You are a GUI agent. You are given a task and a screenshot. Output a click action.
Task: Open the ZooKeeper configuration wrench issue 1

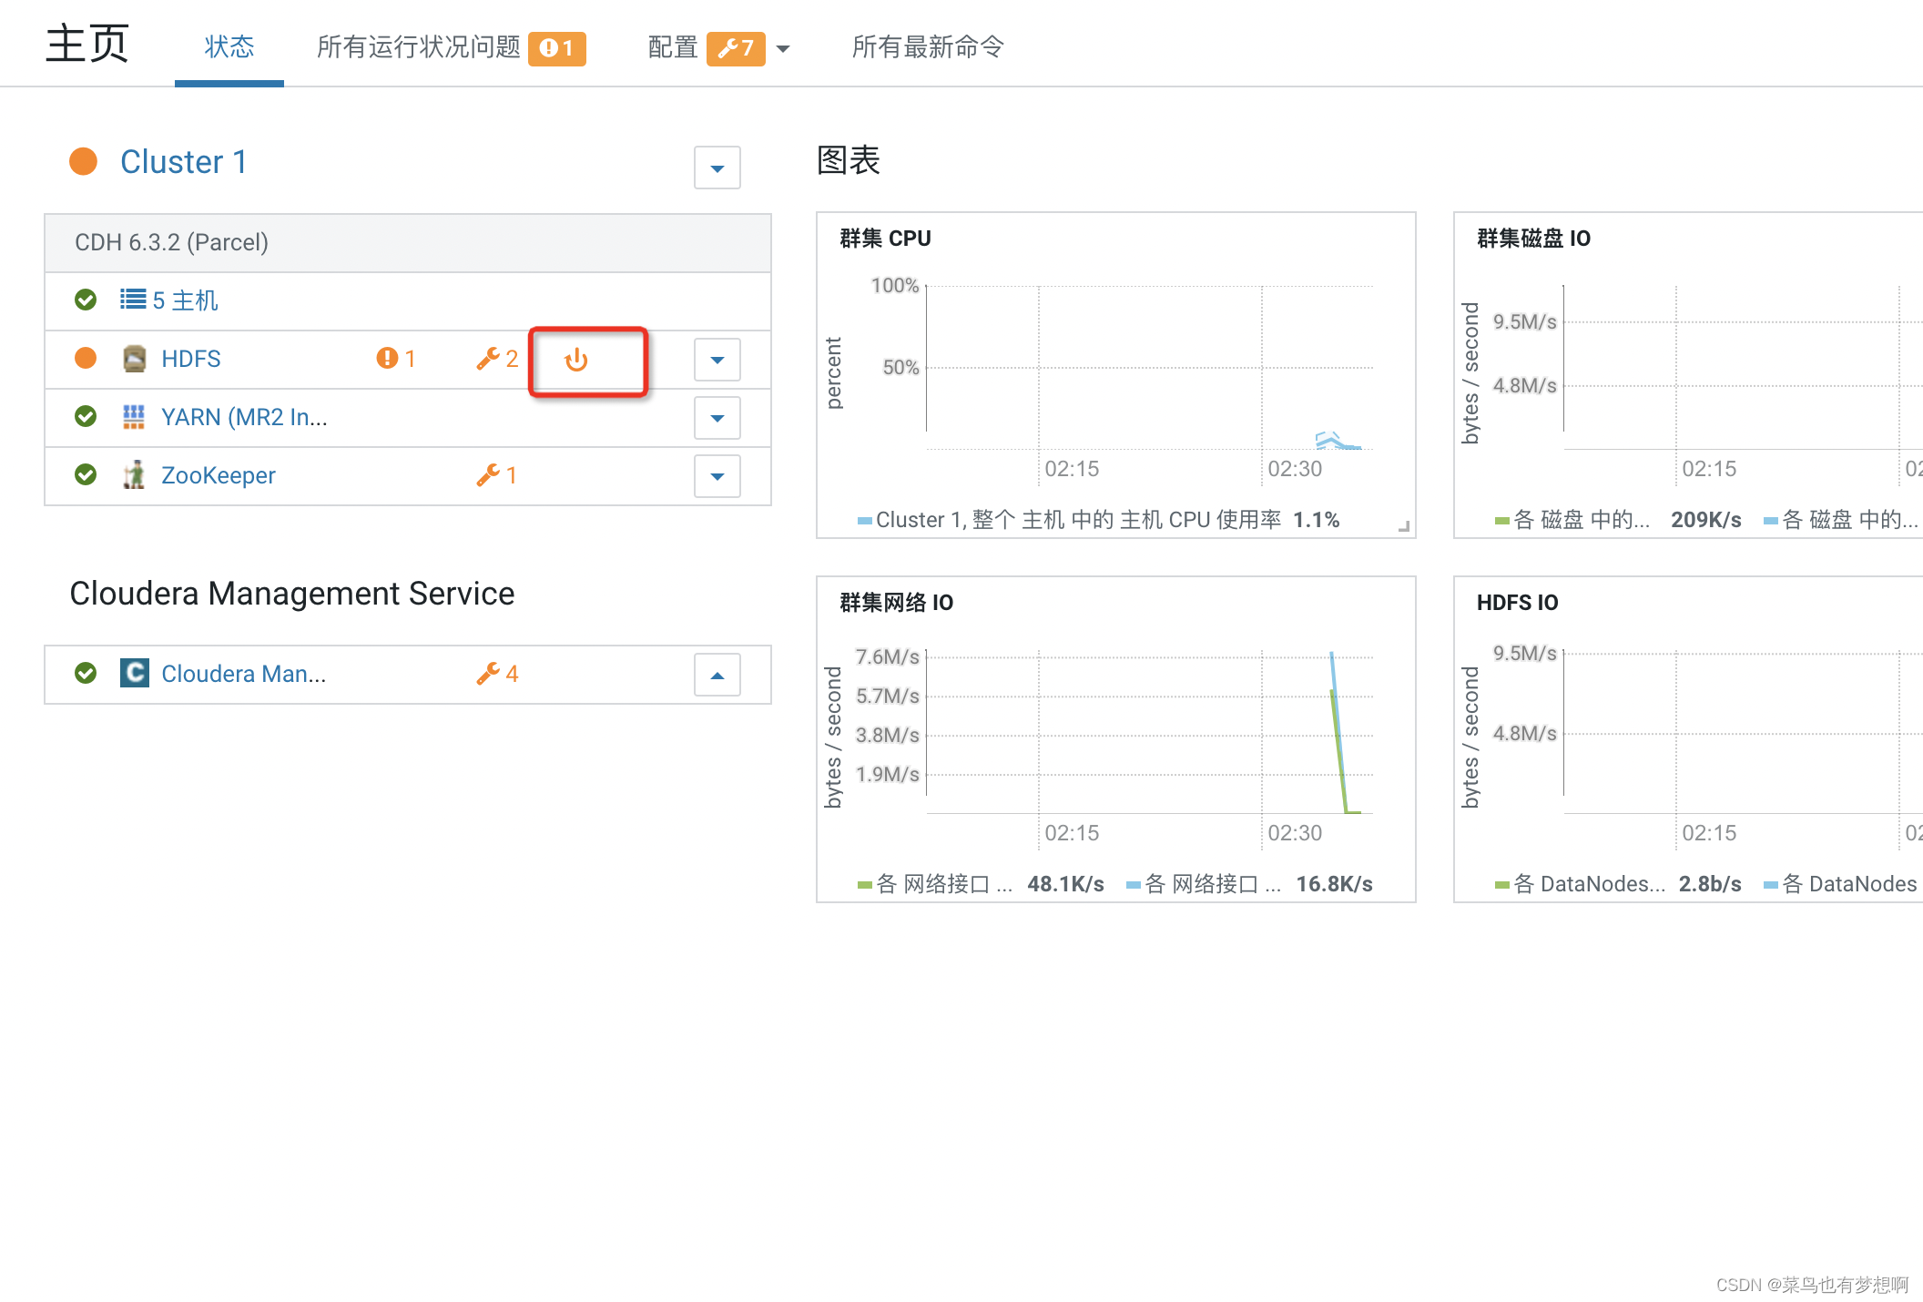tap(497, 474)
